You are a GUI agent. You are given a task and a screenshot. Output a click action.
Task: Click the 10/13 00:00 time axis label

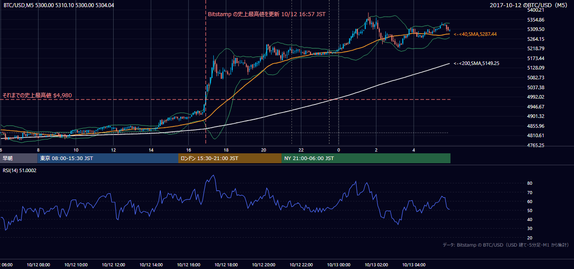339,265
